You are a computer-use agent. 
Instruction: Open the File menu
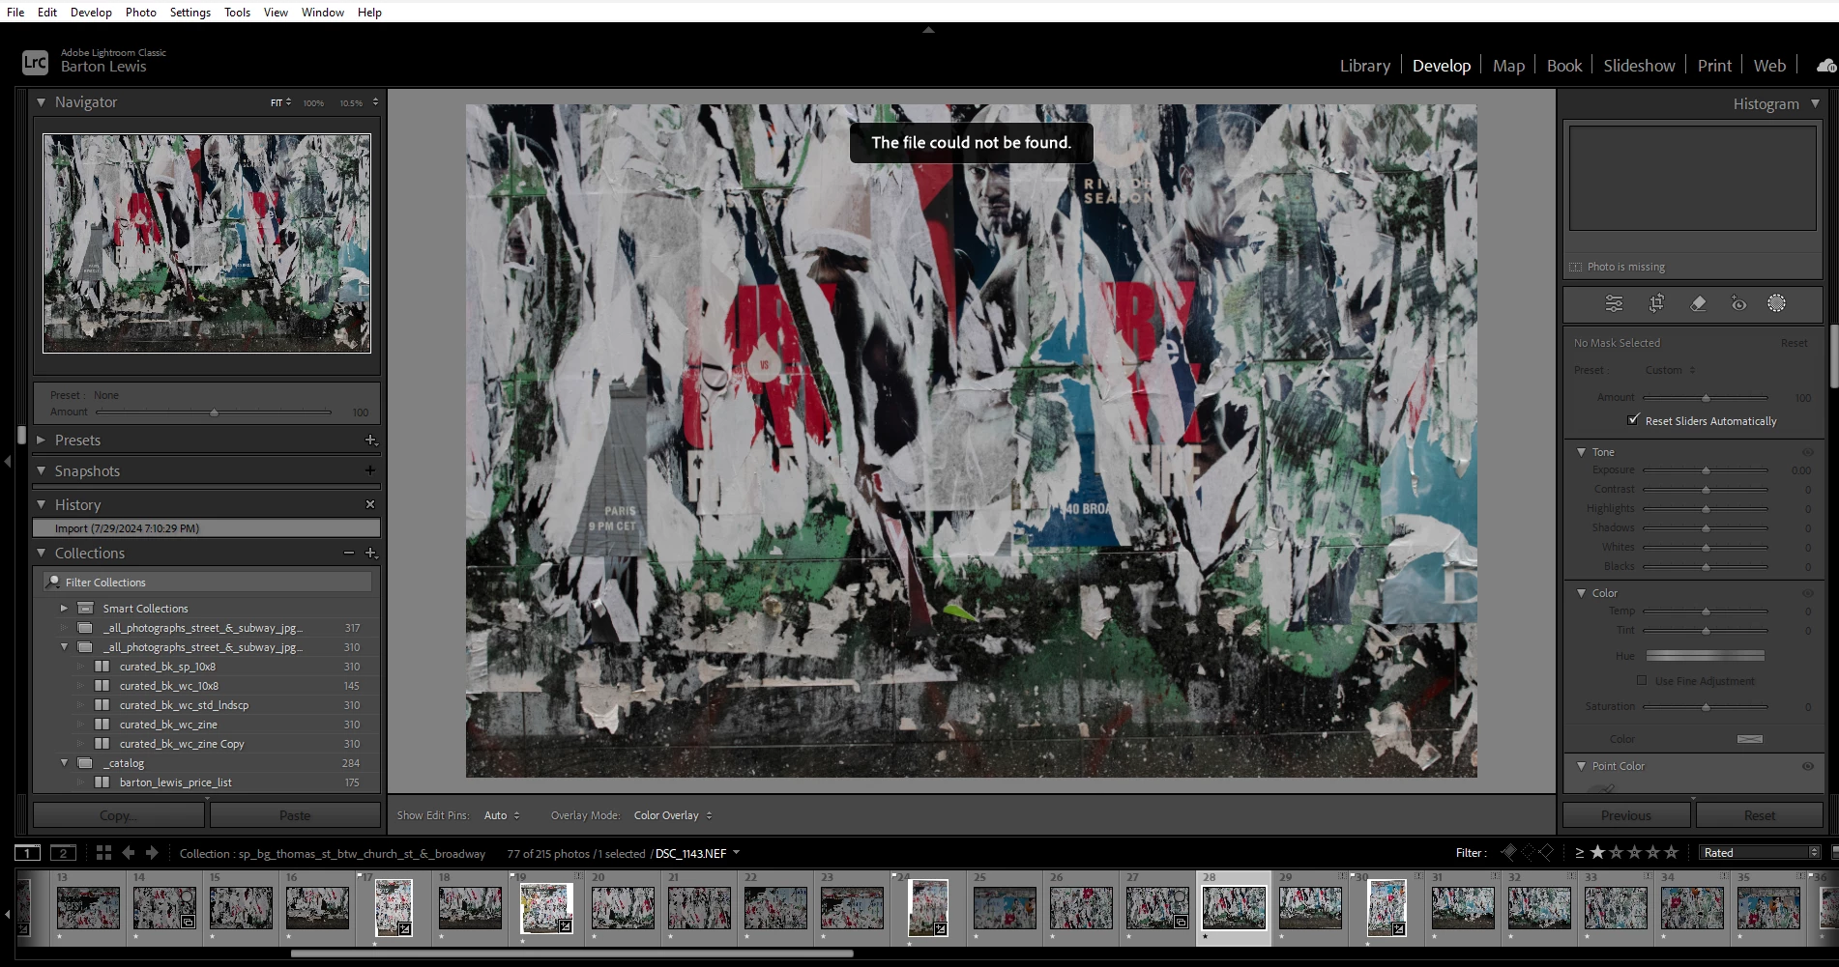(x=15, y=12)
